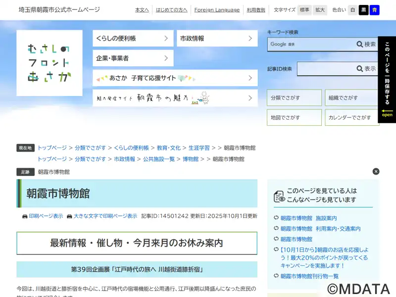Open large text print page view

tap(105, 216)
